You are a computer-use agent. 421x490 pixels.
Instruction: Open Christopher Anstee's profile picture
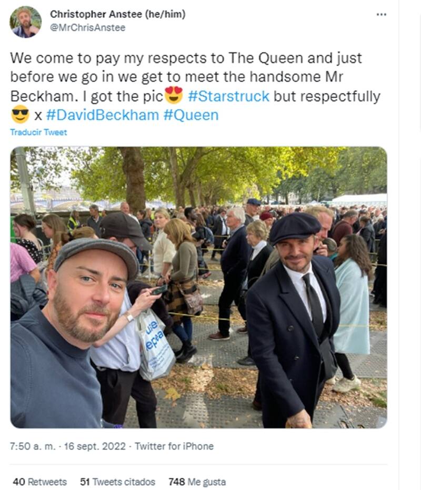(x=26, y=22)
